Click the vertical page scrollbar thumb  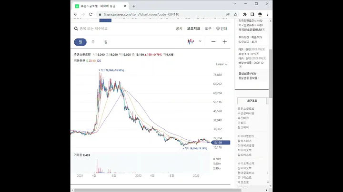tap(271, 74)
